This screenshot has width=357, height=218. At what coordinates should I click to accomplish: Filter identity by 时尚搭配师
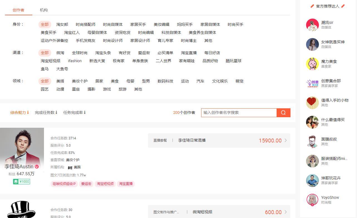pos(85,24)
